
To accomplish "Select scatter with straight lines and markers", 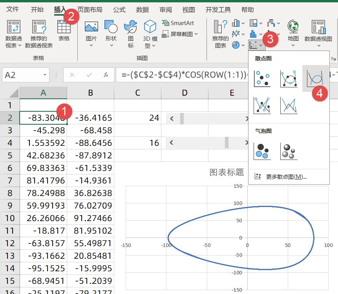I will 262,105.
